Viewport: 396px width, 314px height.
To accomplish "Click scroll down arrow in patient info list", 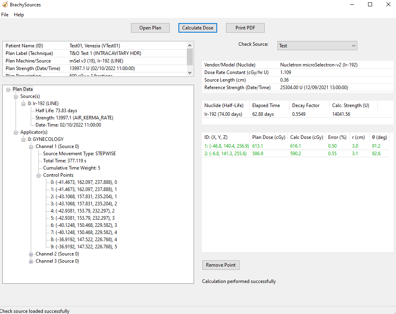I will [190, 72].
